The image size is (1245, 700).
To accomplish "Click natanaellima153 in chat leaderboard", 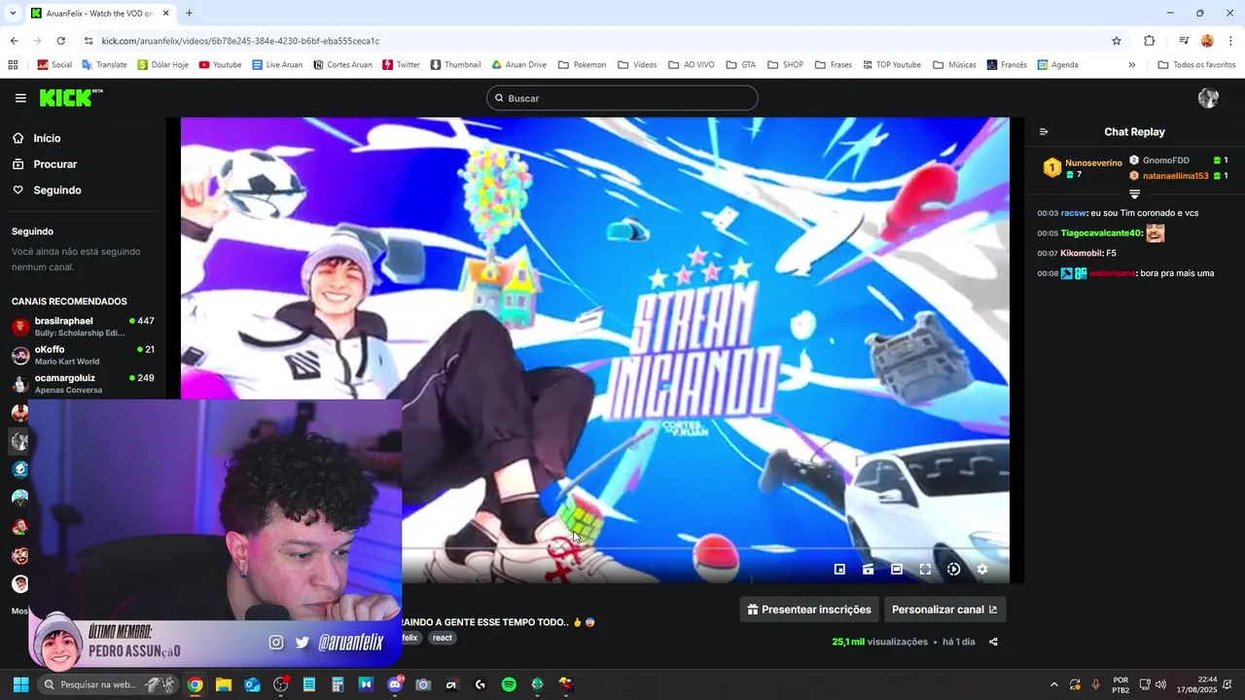I will point(1176,176).
